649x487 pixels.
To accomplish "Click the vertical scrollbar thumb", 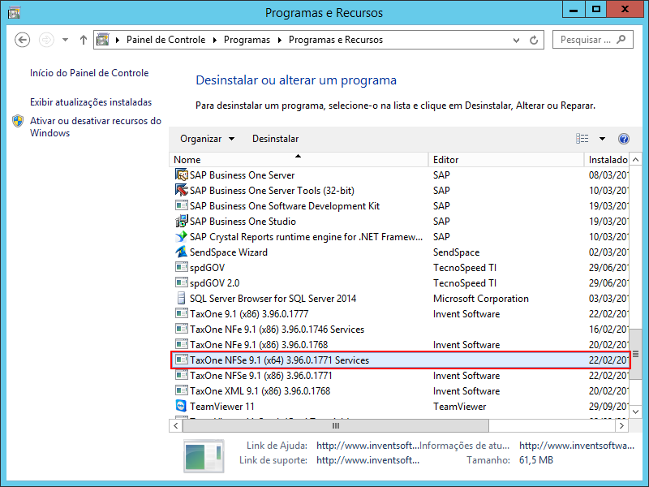I will pos(635,354).
